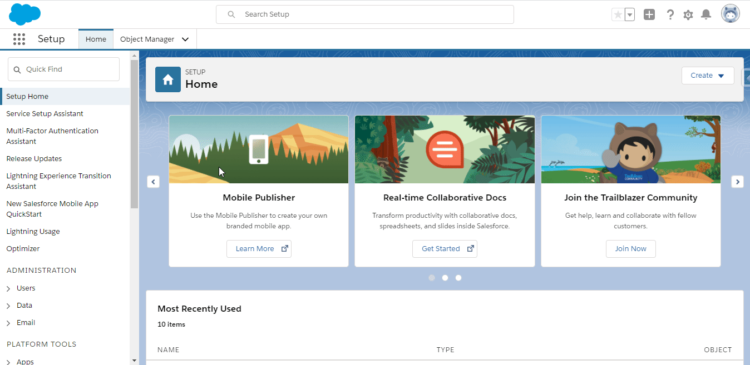Click the Join Now button
This screenshot has width=750, height=365.
(x=630, y=249)
